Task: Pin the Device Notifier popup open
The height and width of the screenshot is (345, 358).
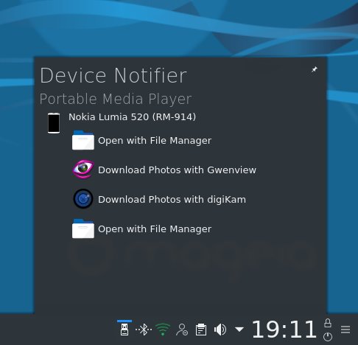Action: (x=315, y=69)
